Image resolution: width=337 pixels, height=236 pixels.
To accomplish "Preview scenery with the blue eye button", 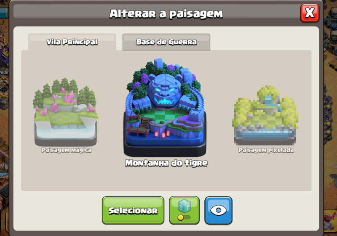I will [x=218, y=210].
